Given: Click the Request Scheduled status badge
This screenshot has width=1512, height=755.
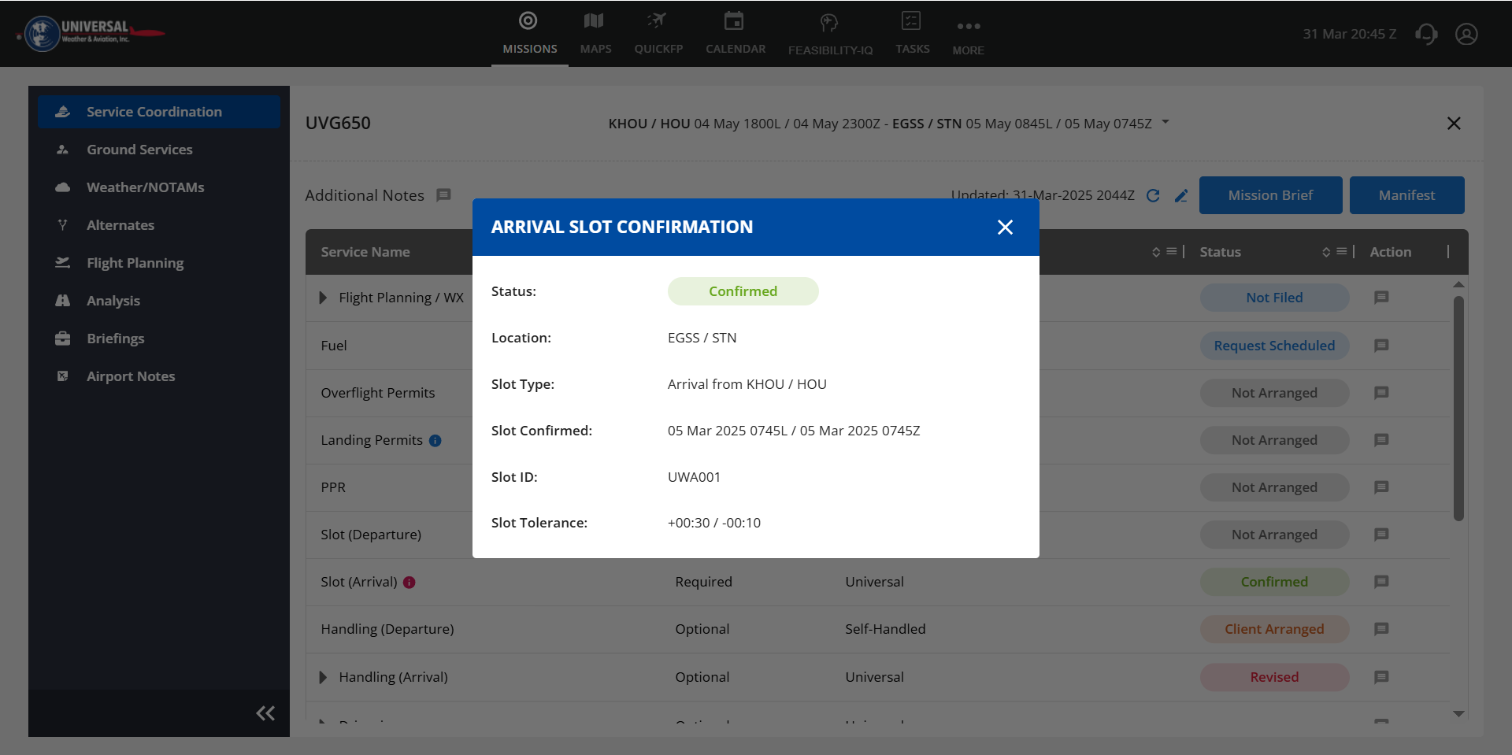Looking at the screenshot, I should pos(1274,346).
